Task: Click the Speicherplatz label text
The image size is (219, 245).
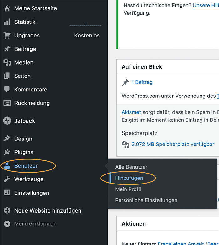Action: (x=140, y=133)
